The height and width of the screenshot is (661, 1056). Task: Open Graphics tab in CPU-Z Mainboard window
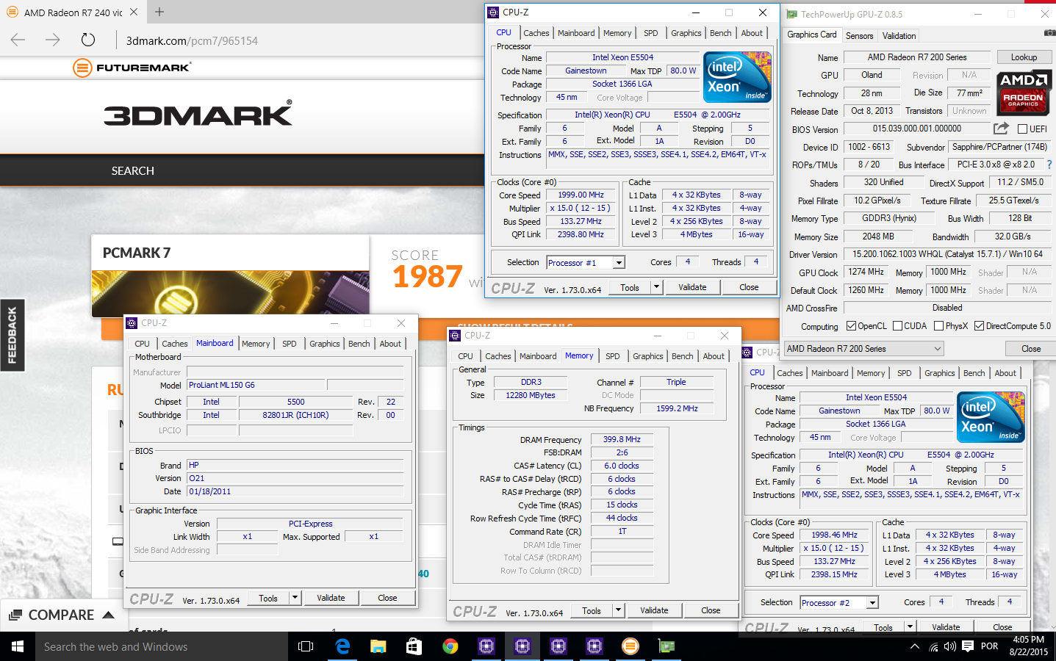tap(325, 344)
